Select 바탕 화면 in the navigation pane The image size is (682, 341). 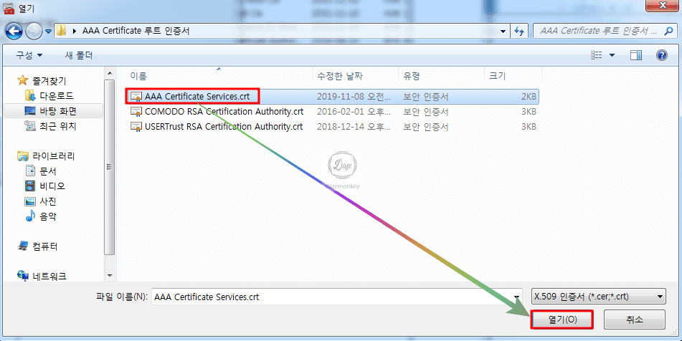(x=58, y=111)
